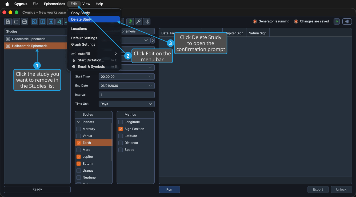Click the G study toolbar icon

click(x=34, y=22)
